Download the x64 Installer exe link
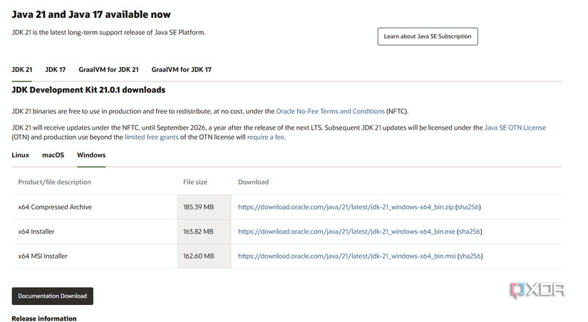The height and width of the screenshot is (322, 588). (x=346, y=232)
